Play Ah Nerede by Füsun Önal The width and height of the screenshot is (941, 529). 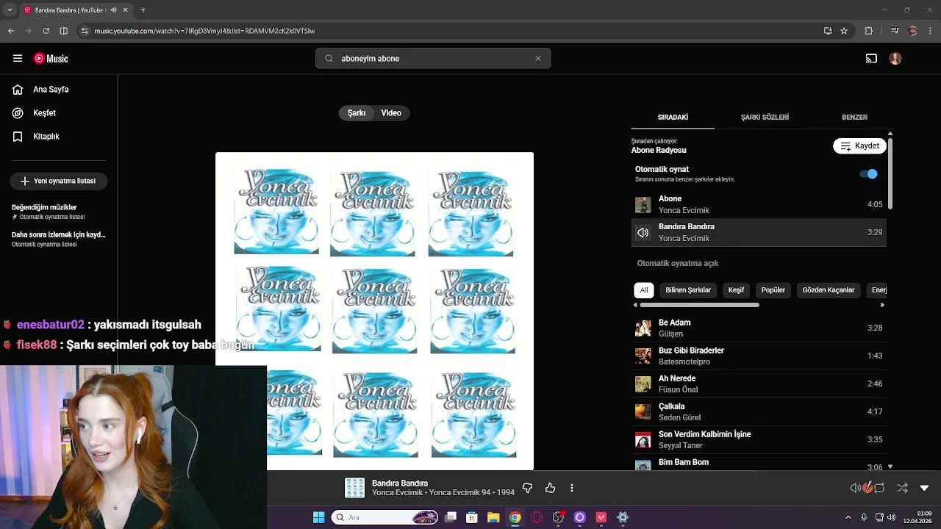point(759,384)
